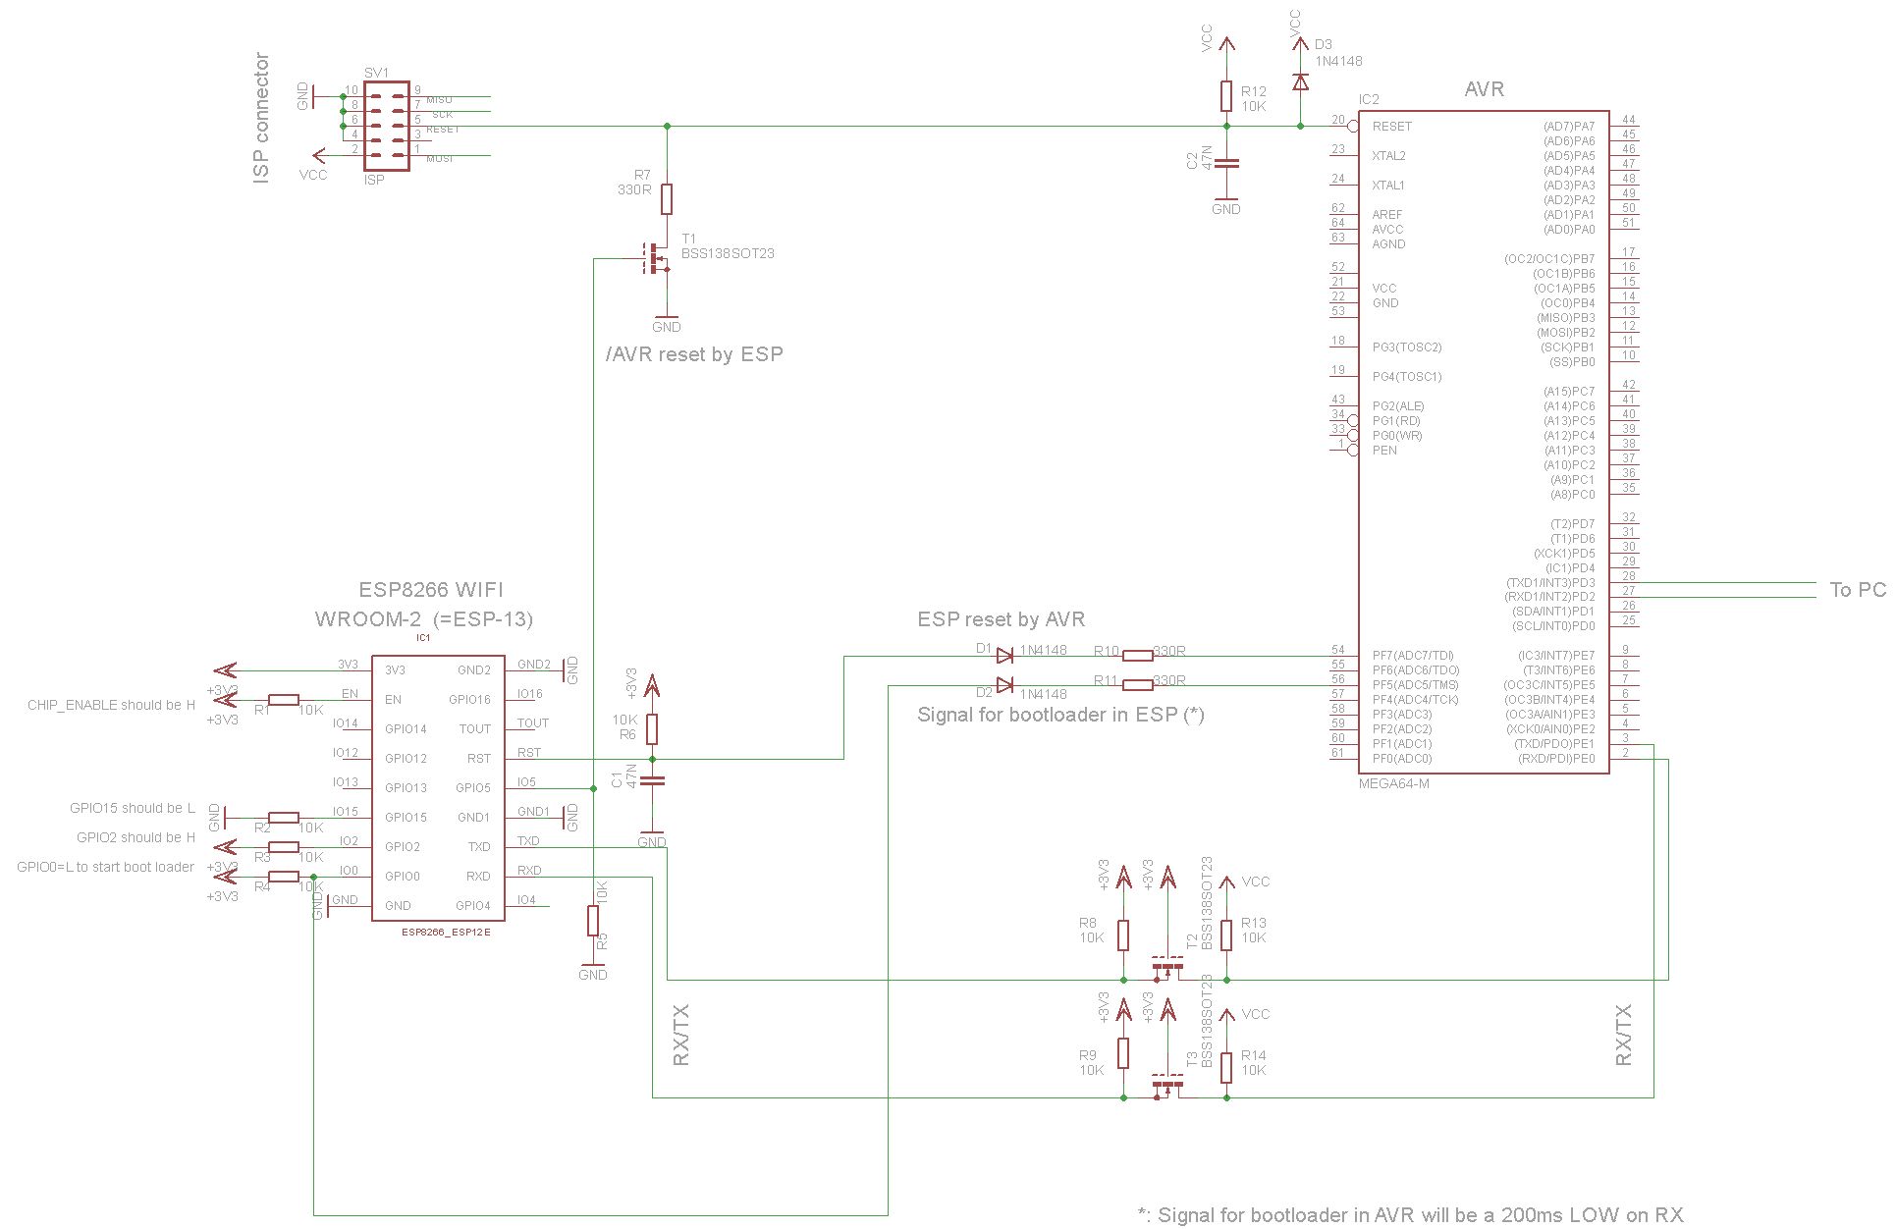Click the 'To PC' label
The height and width of the screenshot is (1229, 1896).
coord(1858,590)
